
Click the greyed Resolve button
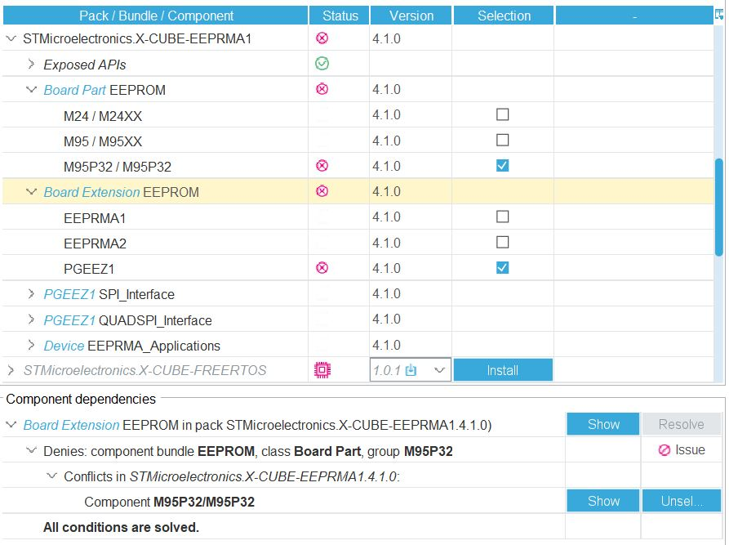coord(681,424)
